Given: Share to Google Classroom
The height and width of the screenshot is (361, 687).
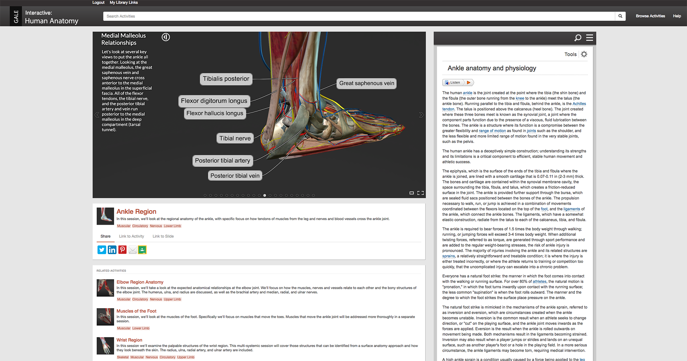Looking at the screenshot, I should pos(142,250).
